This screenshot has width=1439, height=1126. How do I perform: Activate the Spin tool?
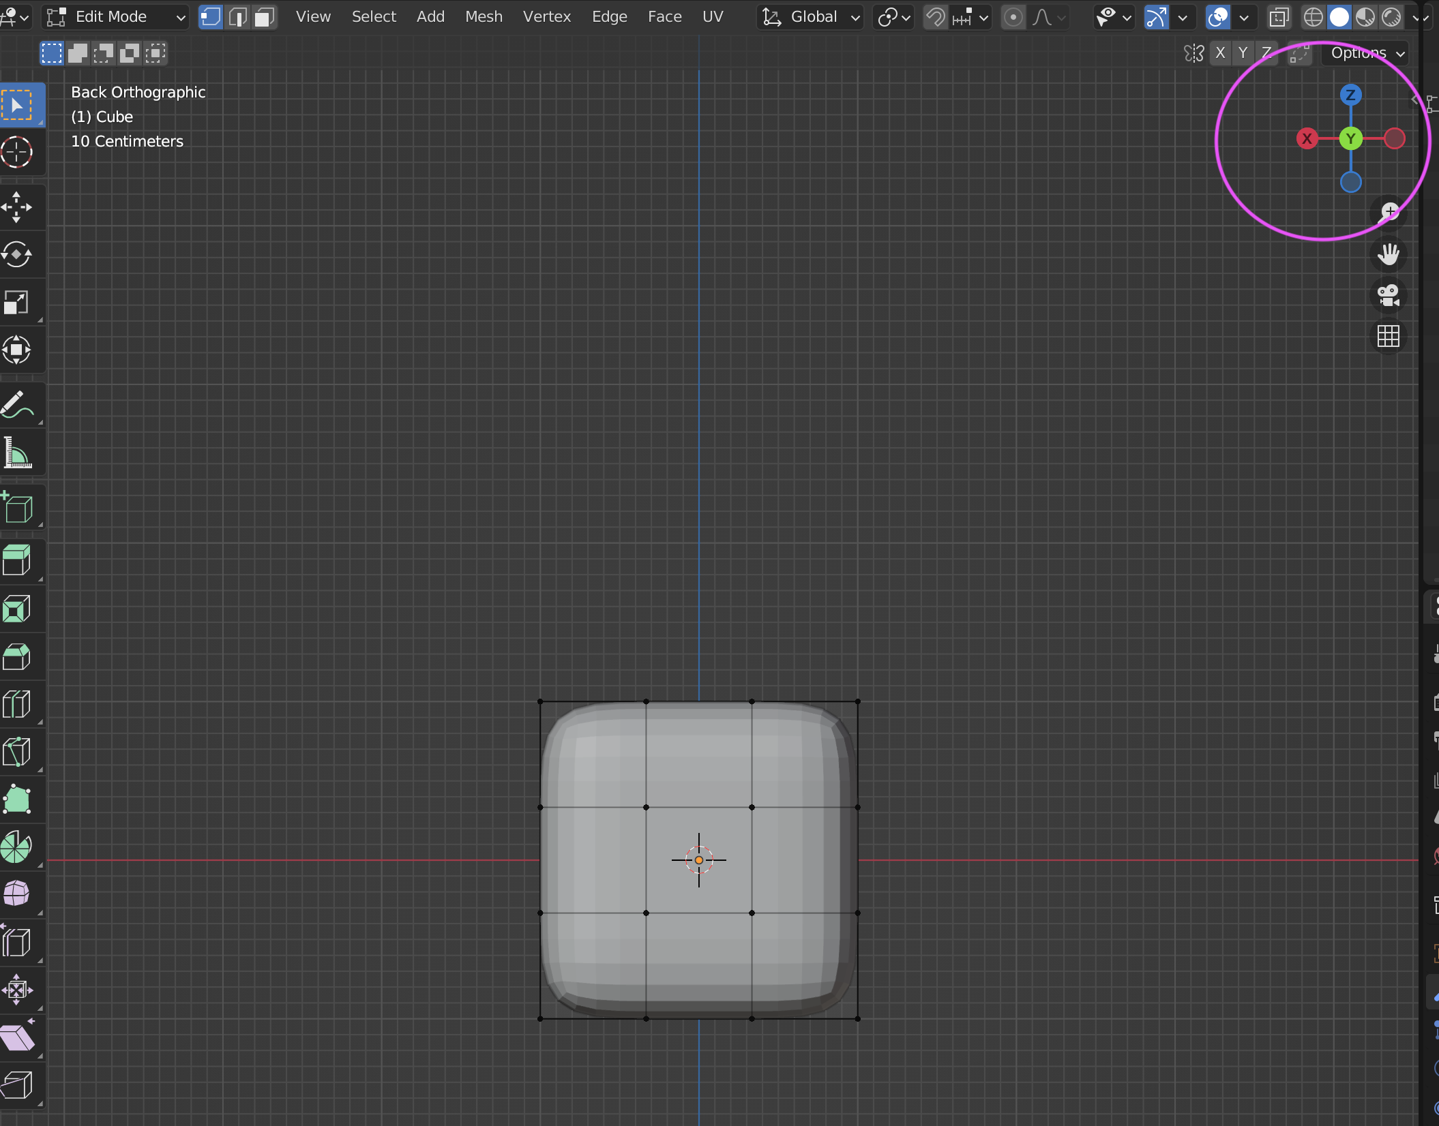[18, 848]
